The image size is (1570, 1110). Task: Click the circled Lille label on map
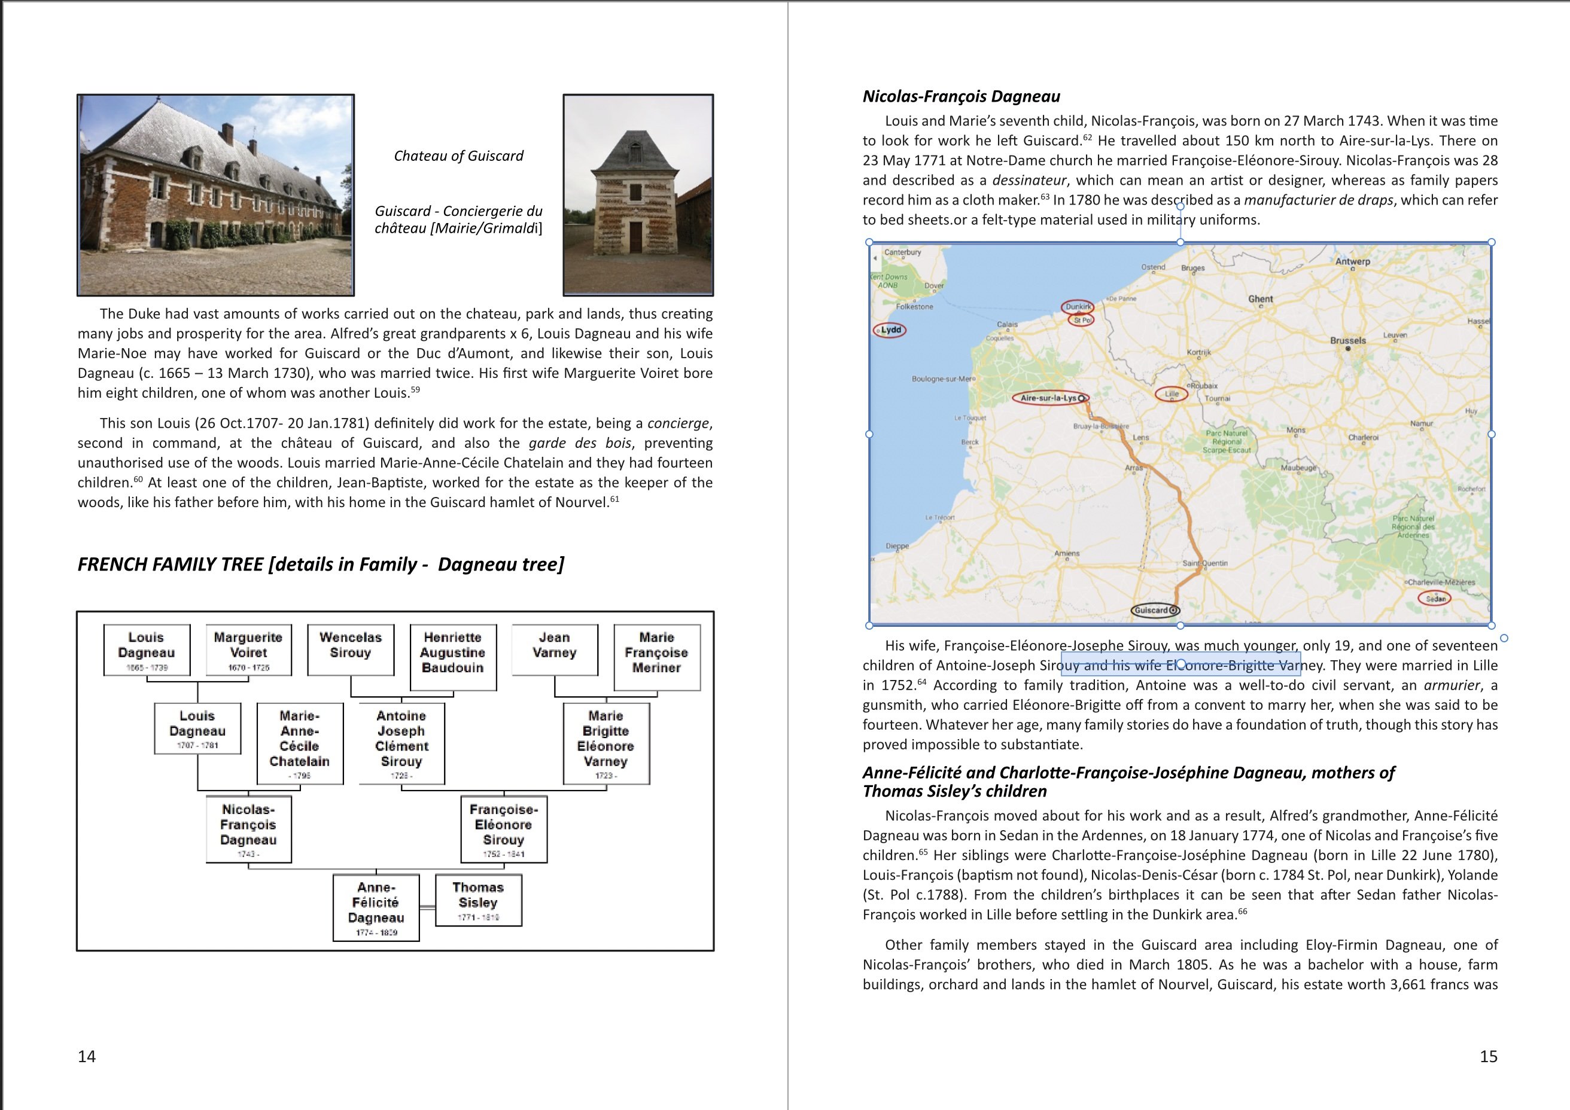point(1172,394)
